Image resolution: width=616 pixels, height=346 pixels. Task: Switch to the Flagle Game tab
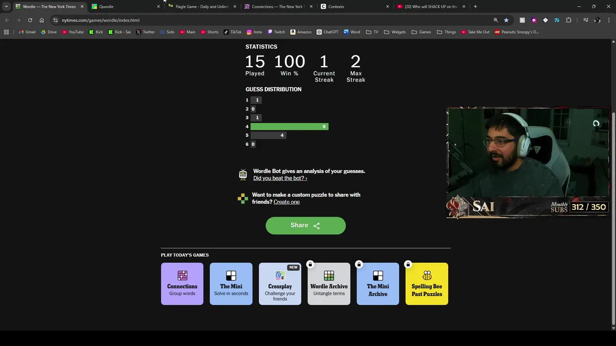[201, 6]
